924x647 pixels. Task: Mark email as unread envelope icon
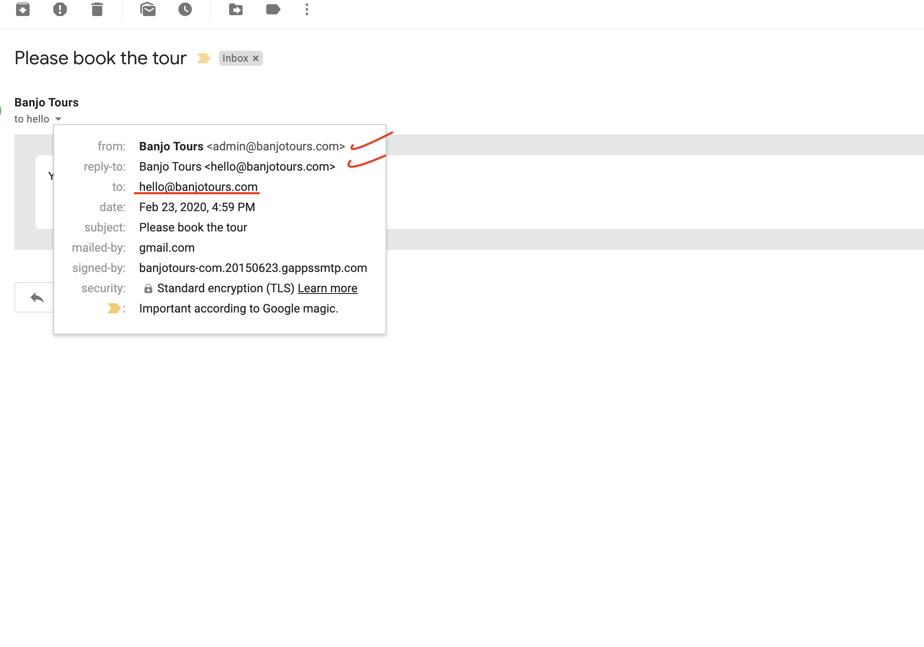[x=148, y=9]
